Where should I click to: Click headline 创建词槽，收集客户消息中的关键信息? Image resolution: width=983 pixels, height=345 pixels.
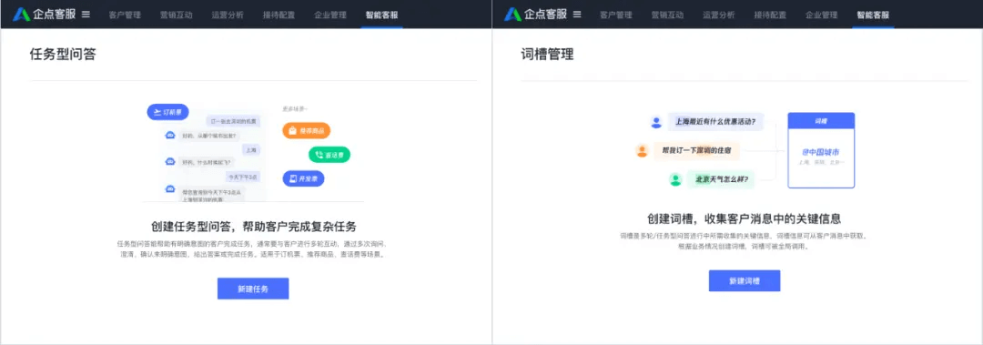tap(745, 218)
